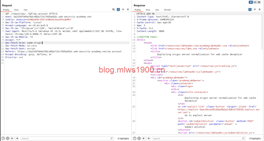
Task: Go to previous match in Request search
Action: coord(12,138)
